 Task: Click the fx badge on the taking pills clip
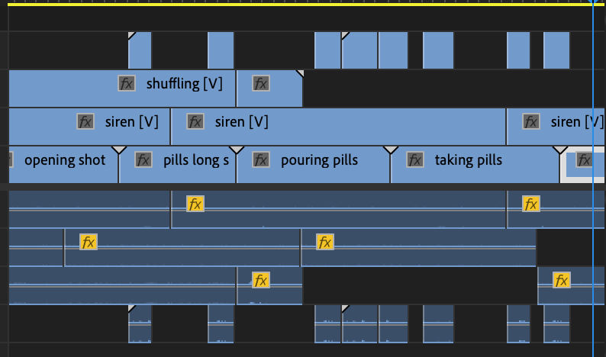tap(415, 159)
